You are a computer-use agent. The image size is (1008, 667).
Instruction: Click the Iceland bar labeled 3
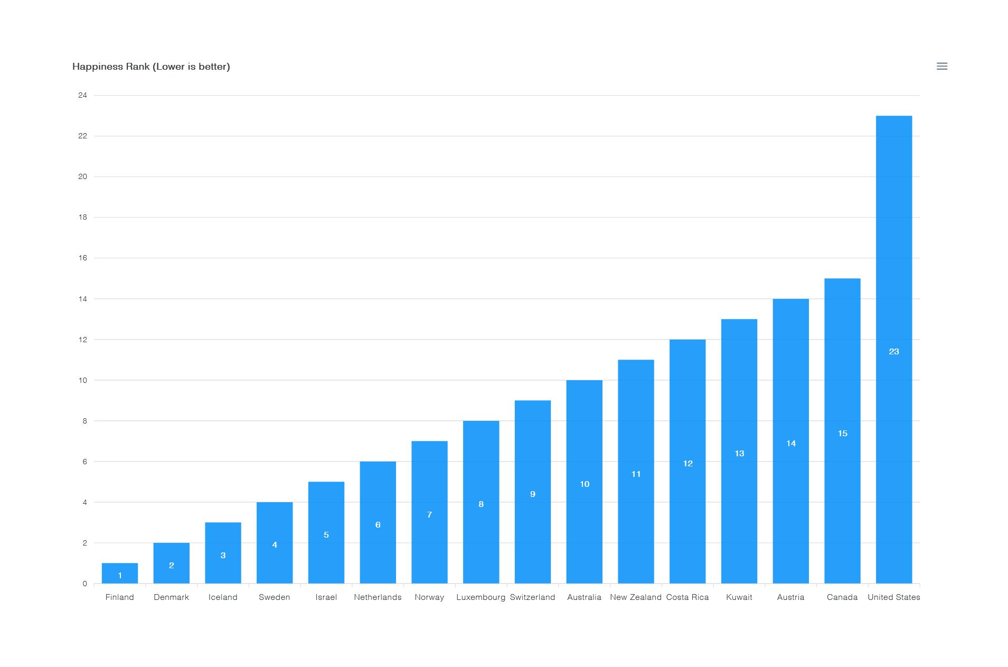click(223, 553)
